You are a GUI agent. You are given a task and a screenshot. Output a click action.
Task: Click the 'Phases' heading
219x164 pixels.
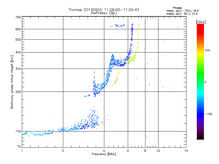(177, 8)
